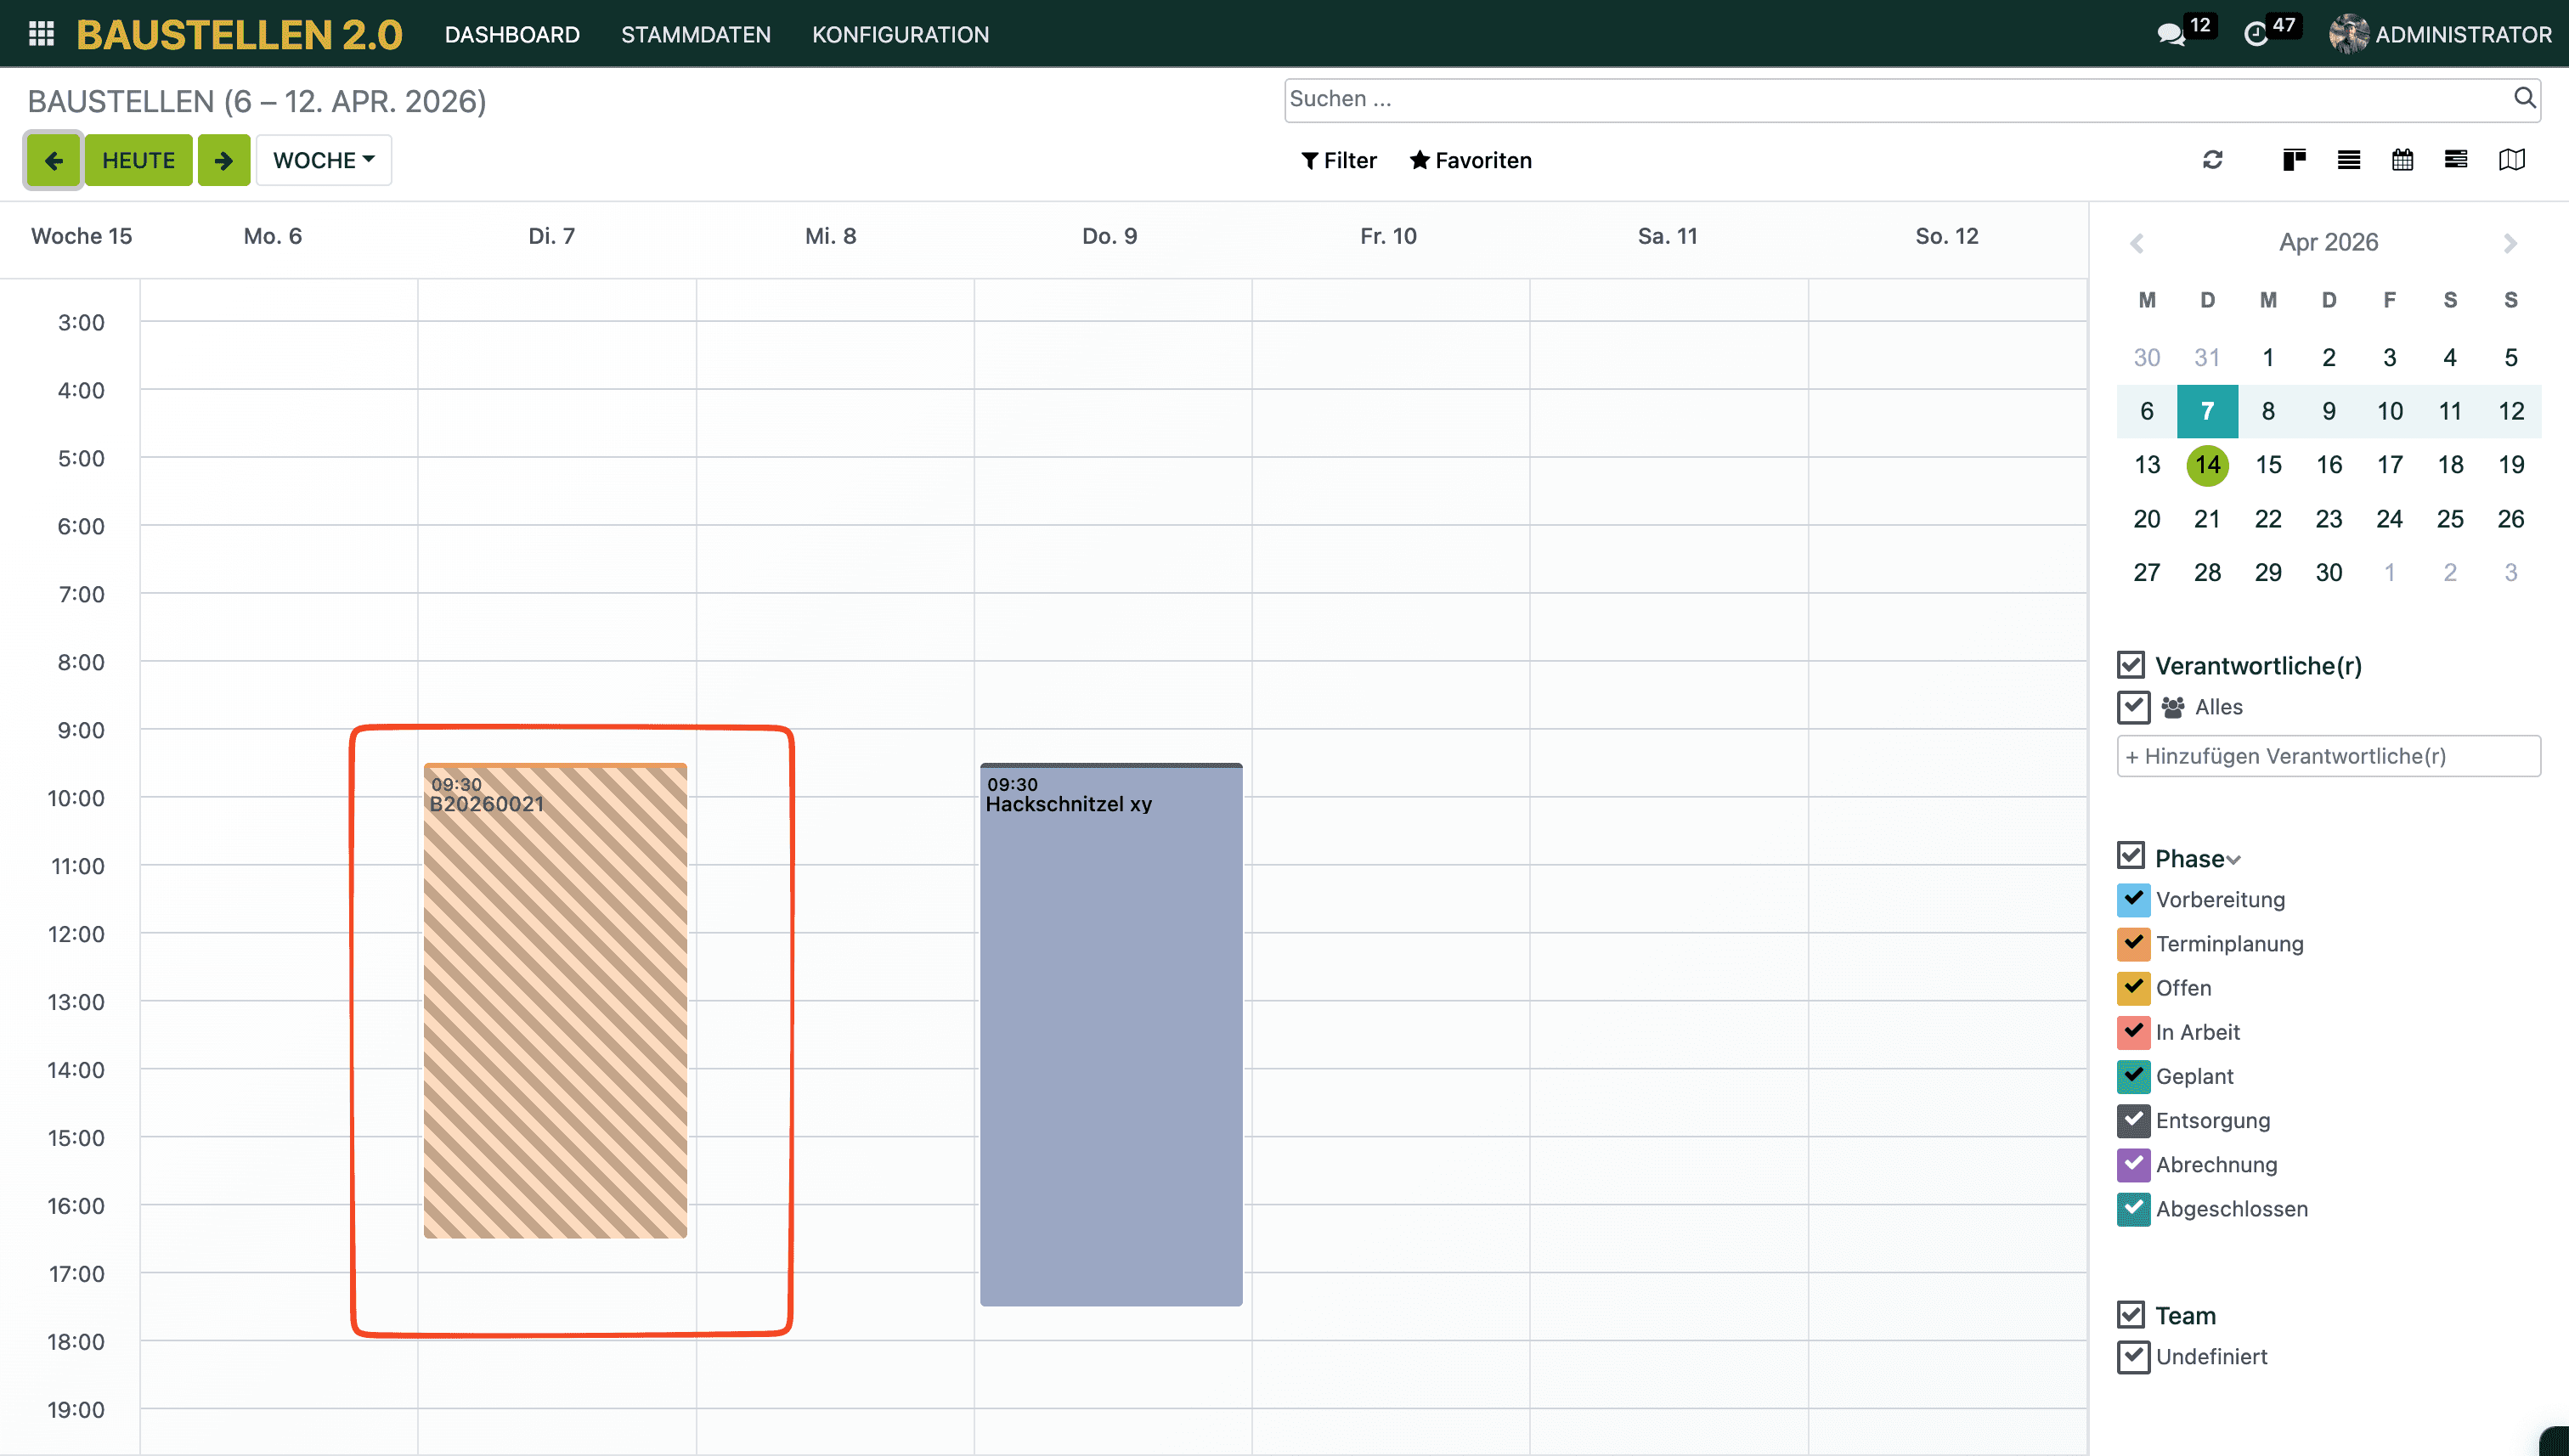
Task: Switch to list view icon
Action: click(x=2348, y=160)
